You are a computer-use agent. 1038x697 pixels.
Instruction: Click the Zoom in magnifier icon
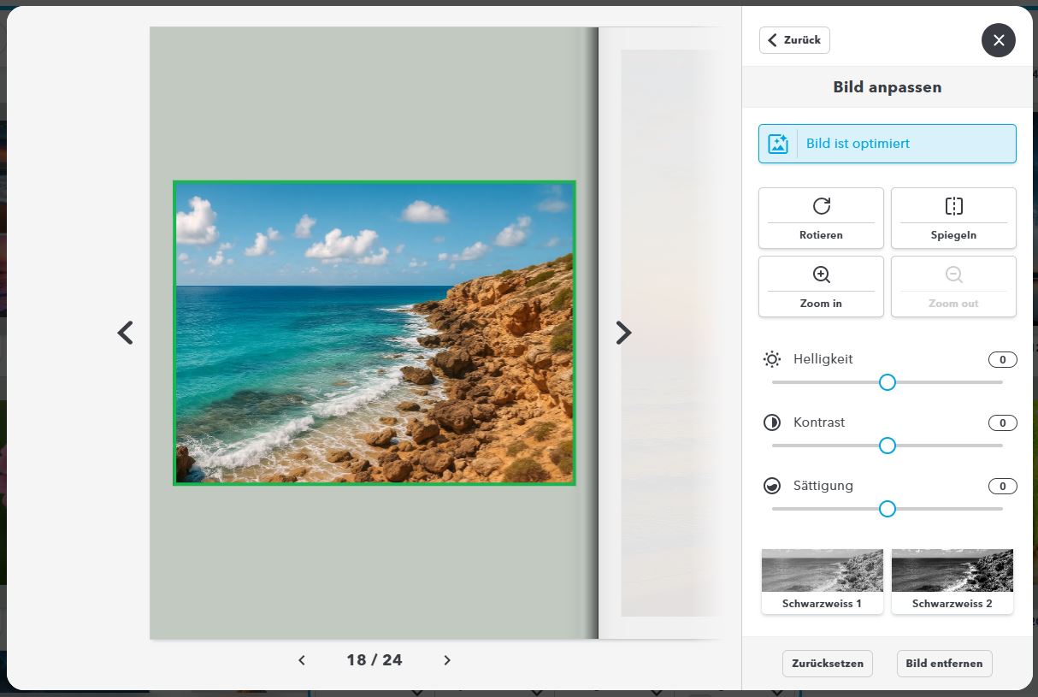pyautogui.click(x=821, y=275)
